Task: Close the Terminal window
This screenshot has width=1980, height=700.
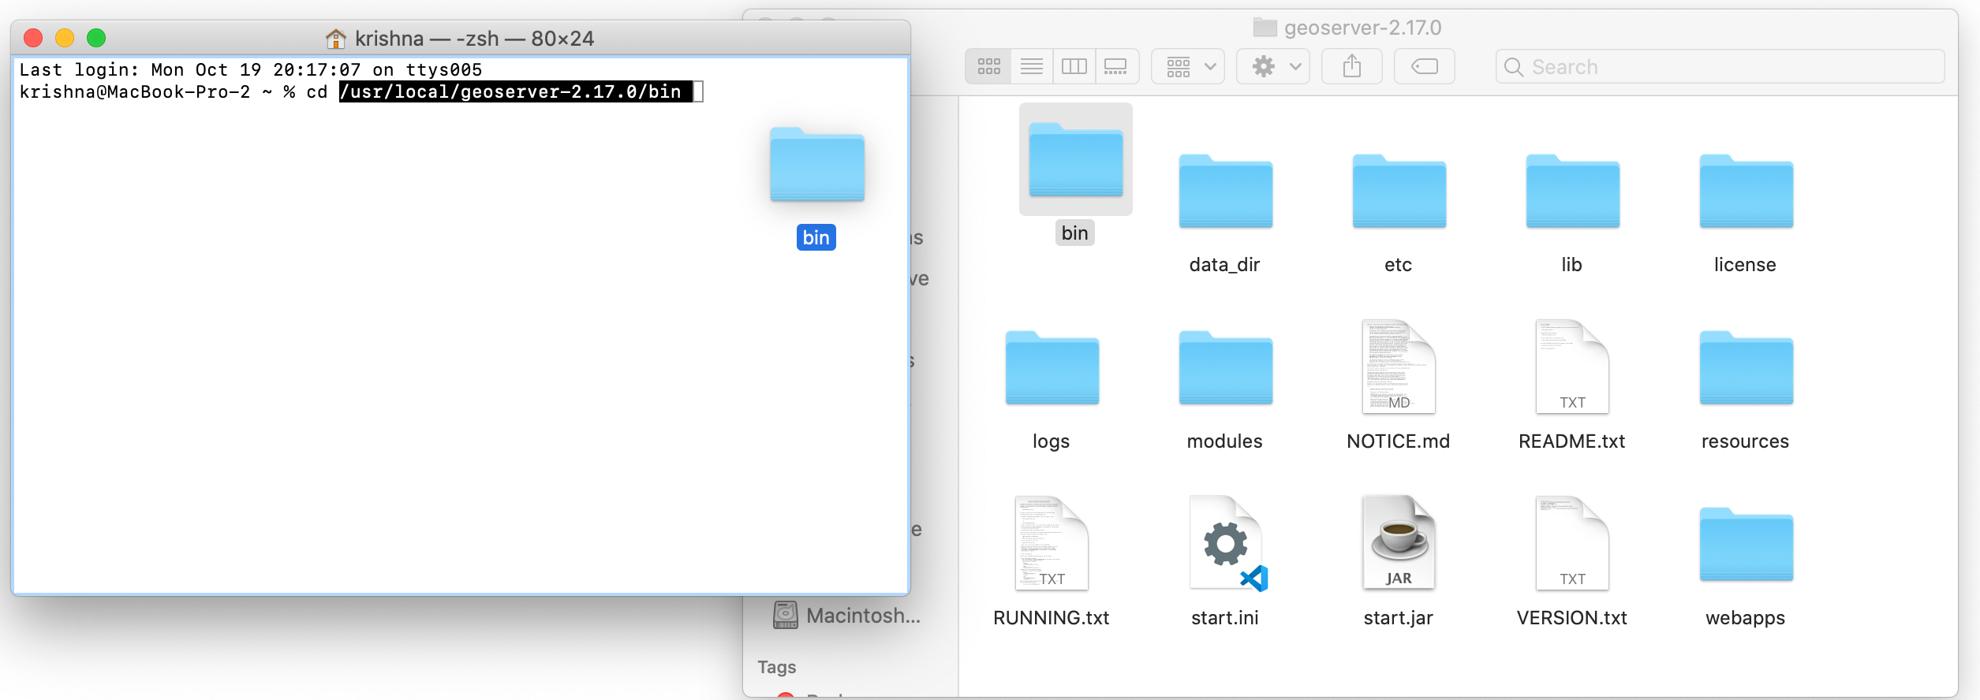Action: (33, 38)
